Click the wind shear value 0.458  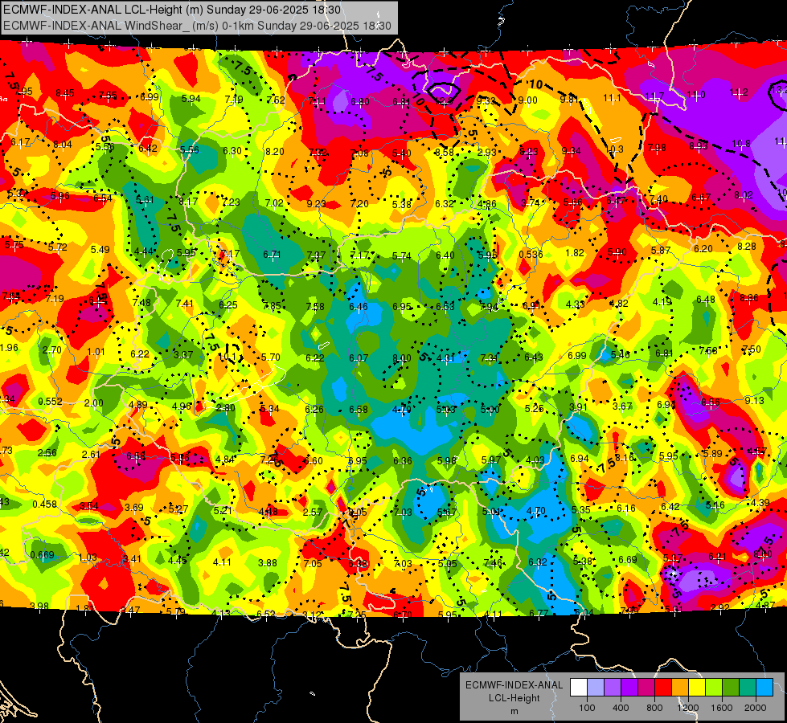(45, 504)
